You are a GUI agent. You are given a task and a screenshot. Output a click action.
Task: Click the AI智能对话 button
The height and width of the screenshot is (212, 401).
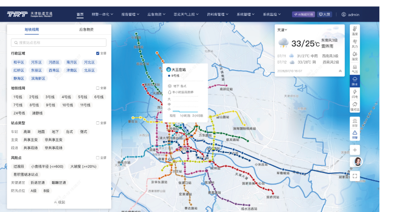pos(303,14)
